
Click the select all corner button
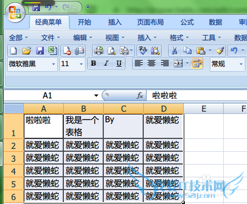14,108
